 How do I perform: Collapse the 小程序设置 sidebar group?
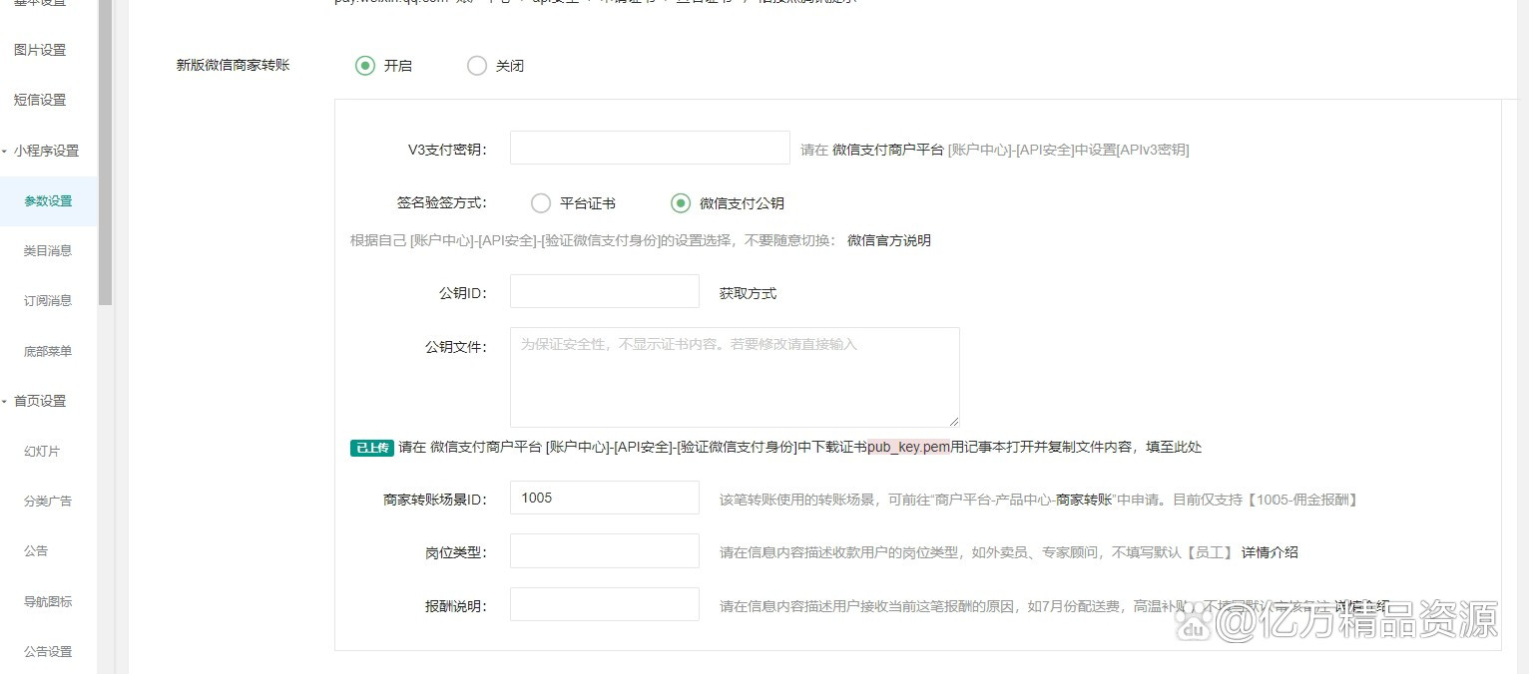point(41,151)
